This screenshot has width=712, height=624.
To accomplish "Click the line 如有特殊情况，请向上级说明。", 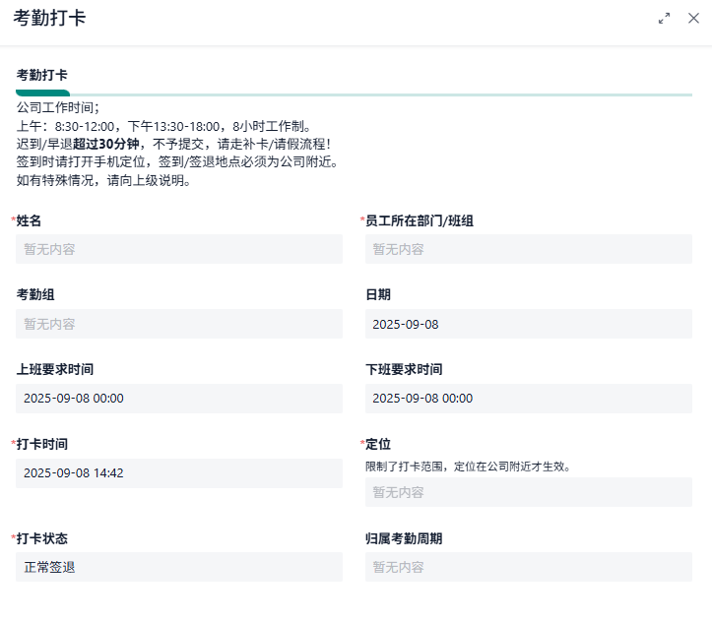I will coord(103,181).
